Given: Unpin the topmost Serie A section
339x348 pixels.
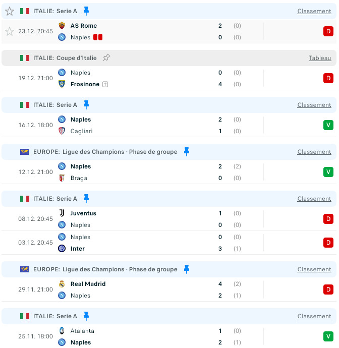Looking at the screenshot, I should [86, 11].
